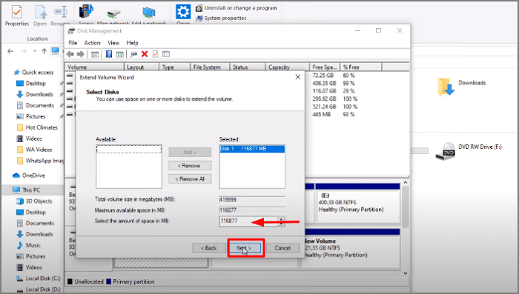Click the Show/Hide Console Tree toolbar icon

pyautogui.click(x=95, y=54)
